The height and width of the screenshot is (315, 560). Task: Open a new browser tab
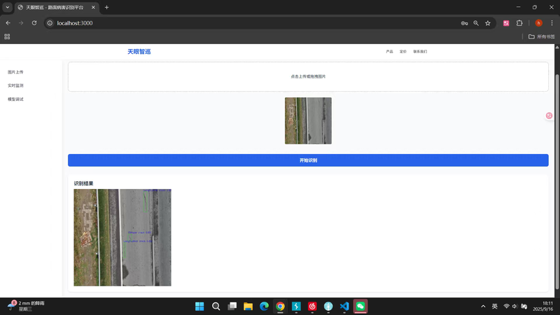pyautogui.click(x=107, y=7)
